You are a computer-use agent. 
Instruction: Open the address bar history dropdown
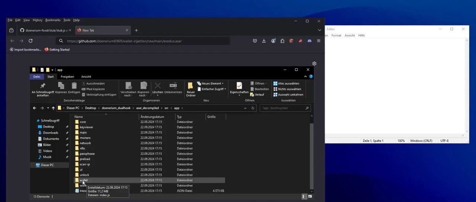pyautogui.click(x=245, y=108)
